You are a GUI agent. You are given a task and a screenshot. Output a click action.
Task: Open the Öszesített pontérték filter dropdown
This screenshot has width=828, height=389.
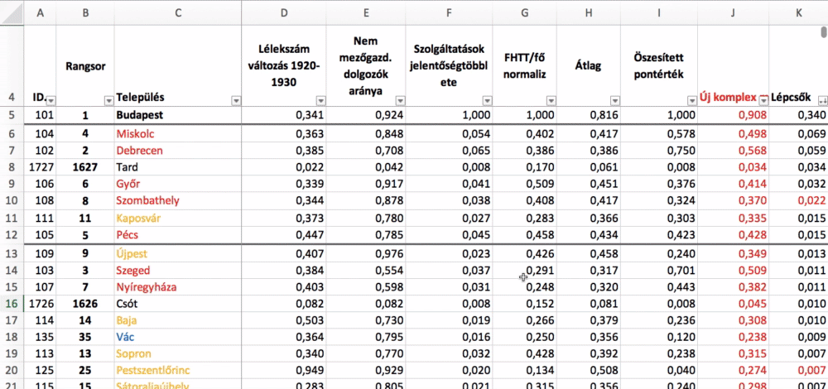pos(691,100)
